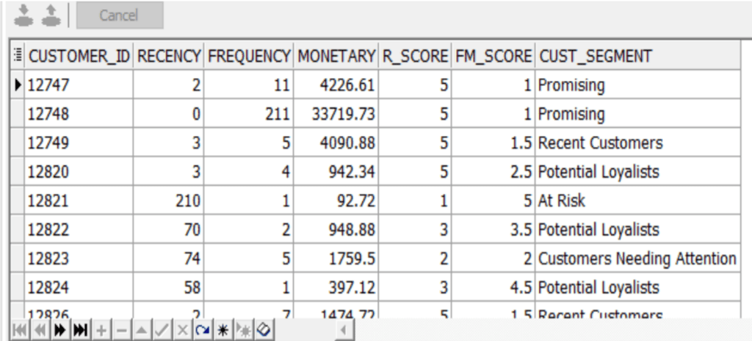Viewport: 752px width, 341px height.
Task: Jump to last record in navigator
Action: [x=80, y=330]
